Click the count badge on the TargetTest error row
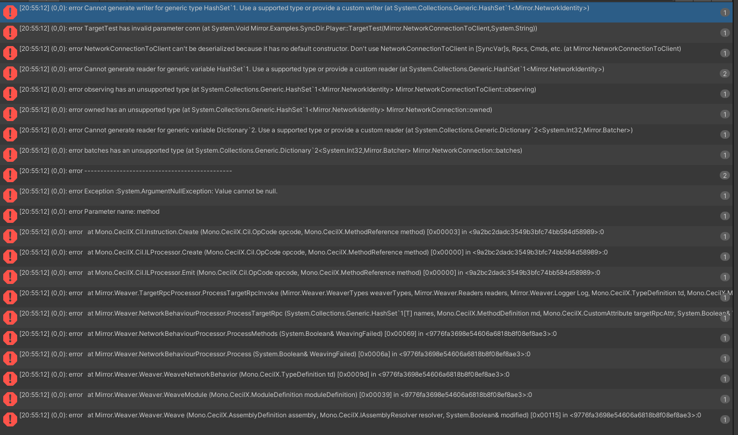 click(725, 32)
